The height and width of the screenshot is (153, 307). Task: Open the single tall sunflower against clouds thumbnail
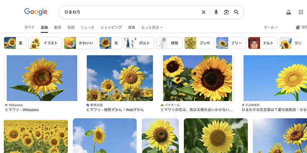105,136
